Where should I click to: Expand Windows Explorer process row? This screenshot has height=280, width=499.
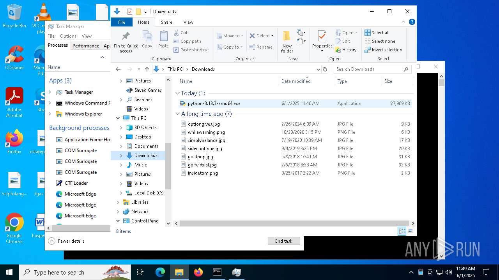coord(50,114)
